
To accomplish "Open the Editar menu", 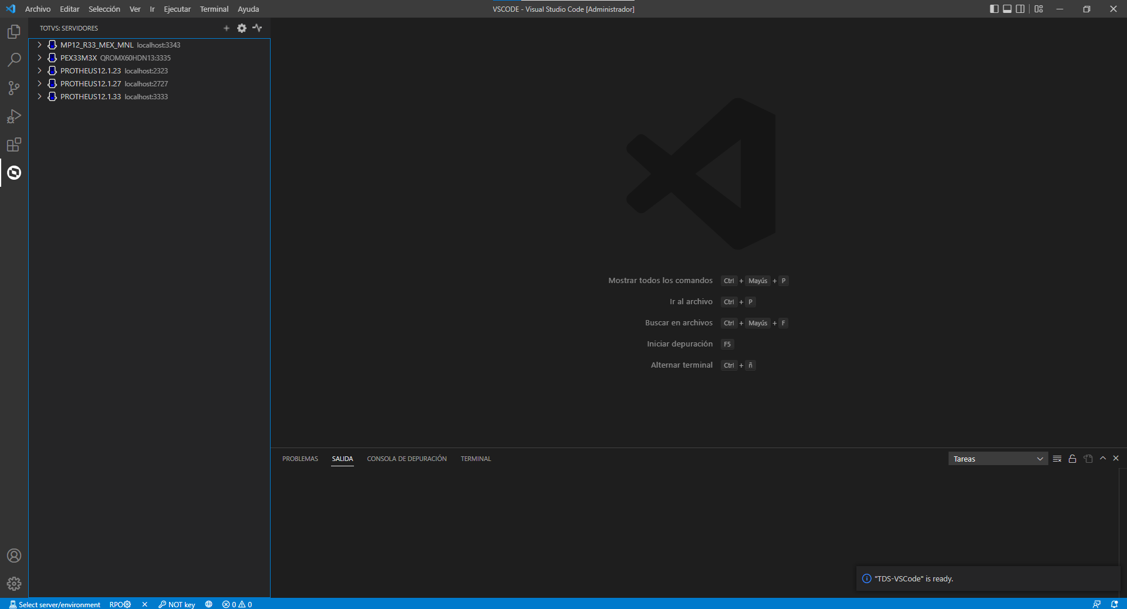I will click(x=69, y=9).
